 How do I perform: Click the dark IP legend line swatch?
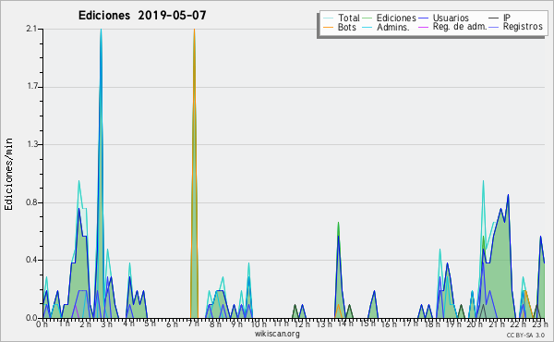[x=494, y=18]
